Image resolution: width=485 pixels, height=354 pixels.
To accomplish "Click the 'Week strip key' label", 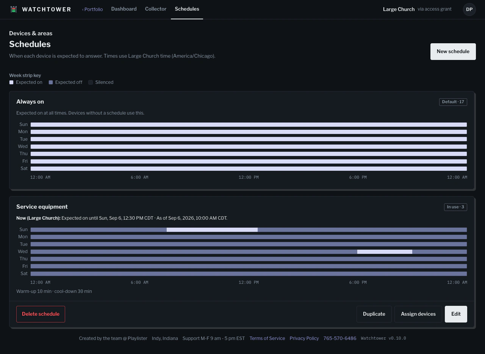I will pos(25,76).
